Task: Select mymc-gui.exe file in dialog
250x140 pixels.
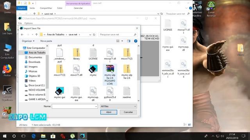Action: click(x=77, y=94)
